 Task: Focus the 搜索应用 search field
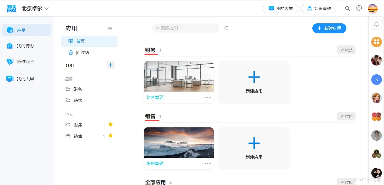pyautogui.click(x=185, y=28)
